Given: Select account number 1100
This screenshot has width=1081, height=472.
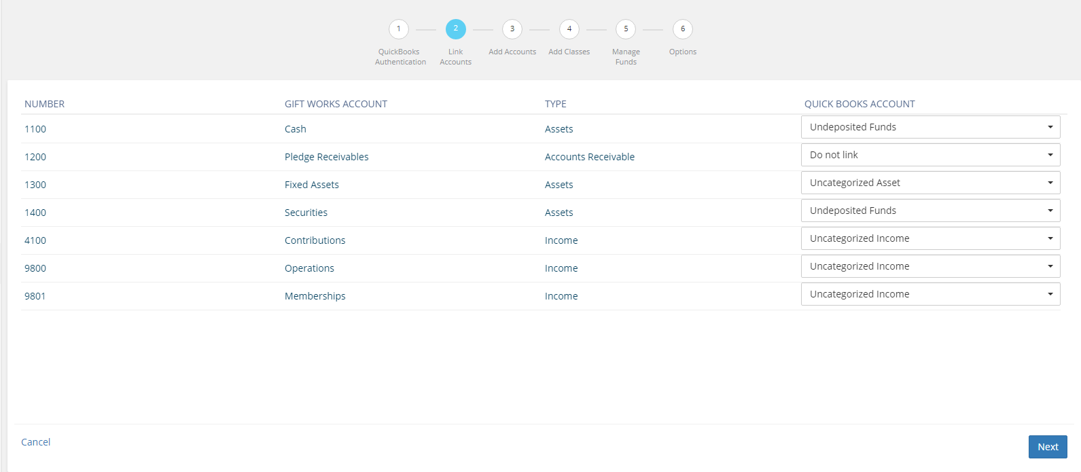Looking at the screenshot, I should coord(35,129).
